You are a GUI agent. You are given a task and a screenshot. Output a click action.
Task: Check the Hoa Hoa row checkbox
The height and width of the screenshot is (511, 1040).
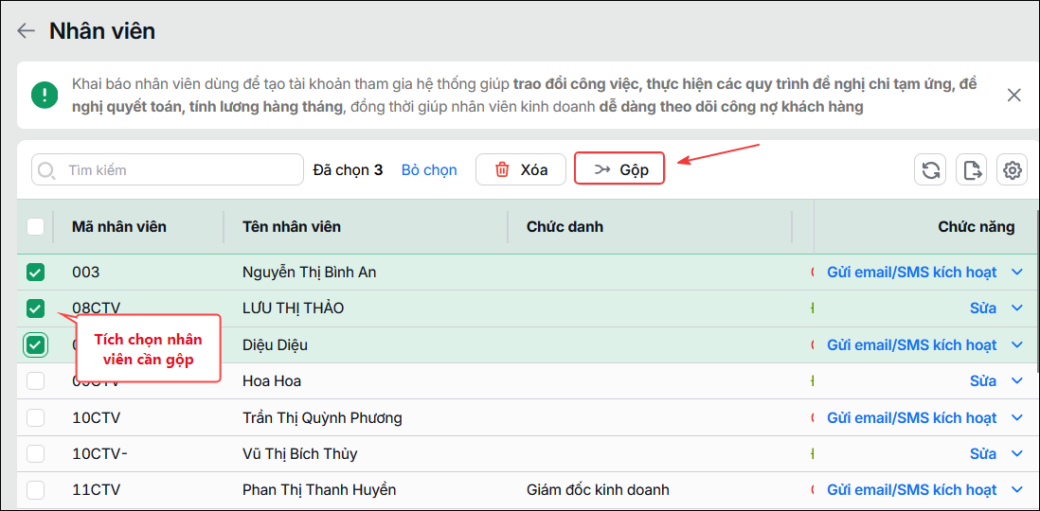point(35,381)
